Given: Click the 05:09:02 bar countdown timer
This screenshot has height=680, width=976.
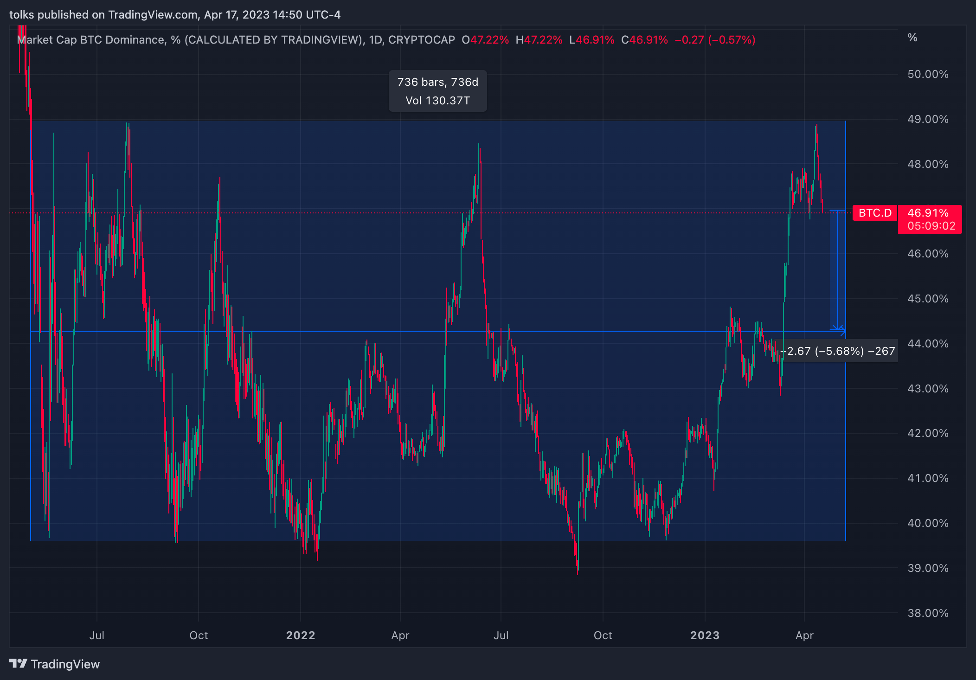Looking at the screenshot, I should click(931, 226).
